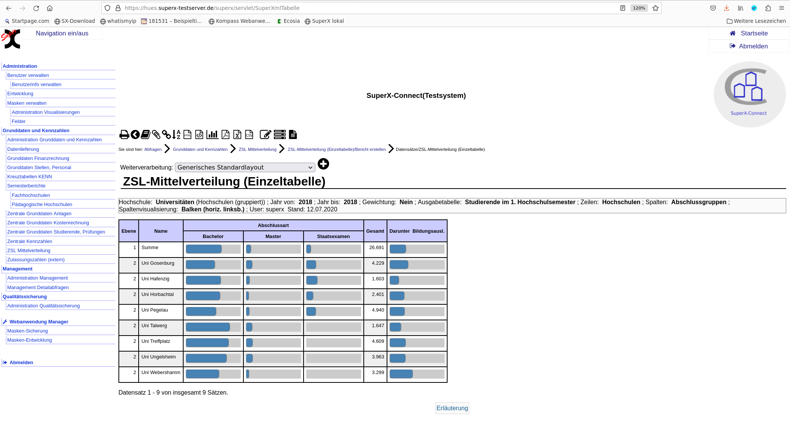Open Benutzer verwalten in the sidebar menu
This screenshot has height=435, width=790.
click(28, 75)
